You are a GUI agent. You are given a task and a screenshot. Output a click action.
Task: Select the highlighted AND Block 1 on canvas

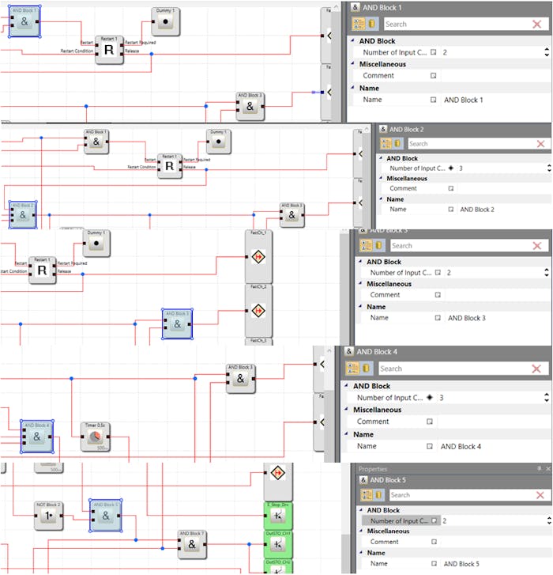coord(24,21)
